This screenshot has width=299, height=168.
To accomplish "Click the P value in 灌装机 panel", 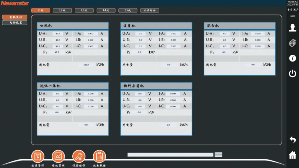I will click(140, 52).
